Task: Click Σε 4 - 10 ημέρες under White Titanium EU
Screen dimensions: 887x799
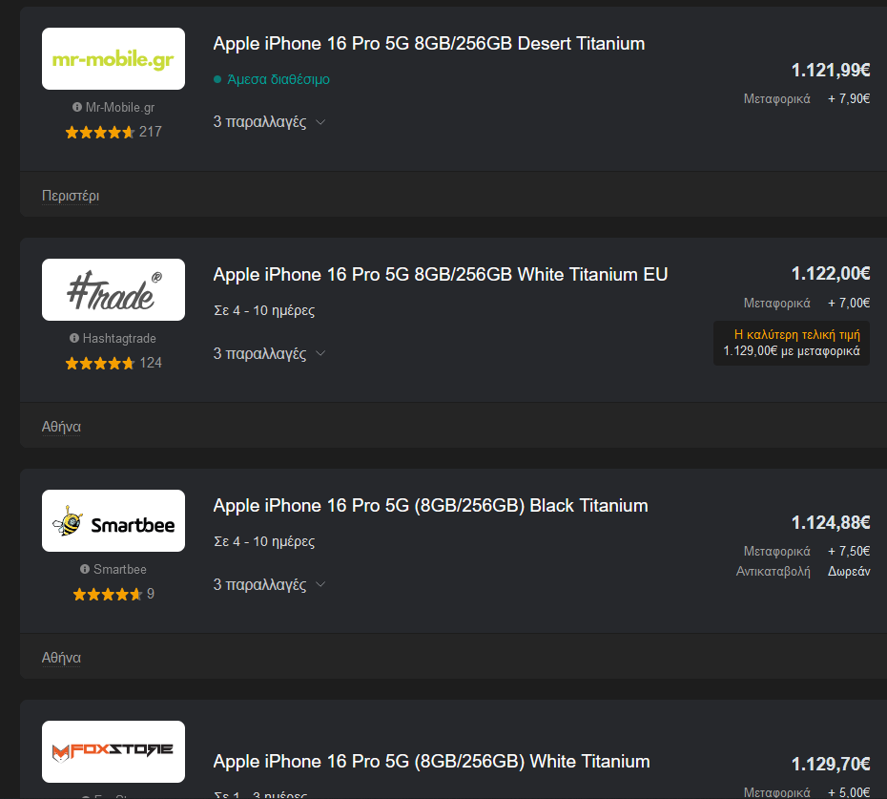Action: point(264,310)
